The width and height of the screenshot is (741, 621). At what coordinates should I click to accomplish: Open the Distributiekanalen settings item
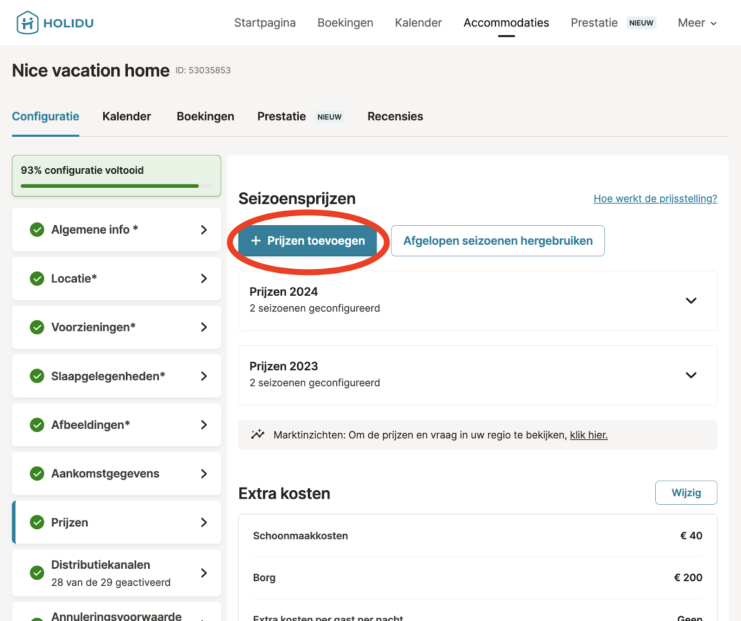[x=116, y=573]
